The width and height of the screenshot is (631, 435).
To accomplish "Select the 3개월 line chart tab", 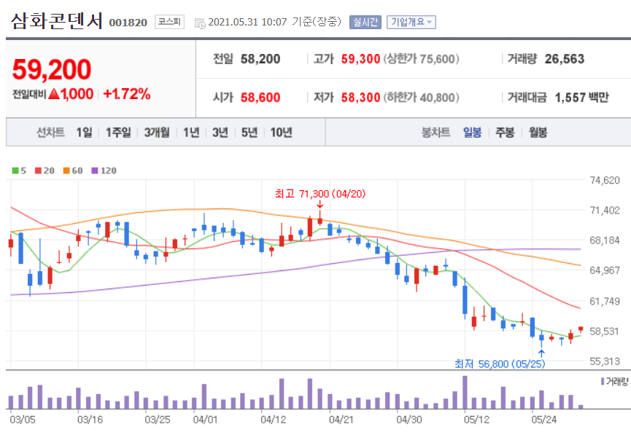I will point(157,133).
